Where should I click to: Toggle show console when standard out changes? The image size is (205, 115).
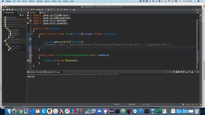pos(182,72)
